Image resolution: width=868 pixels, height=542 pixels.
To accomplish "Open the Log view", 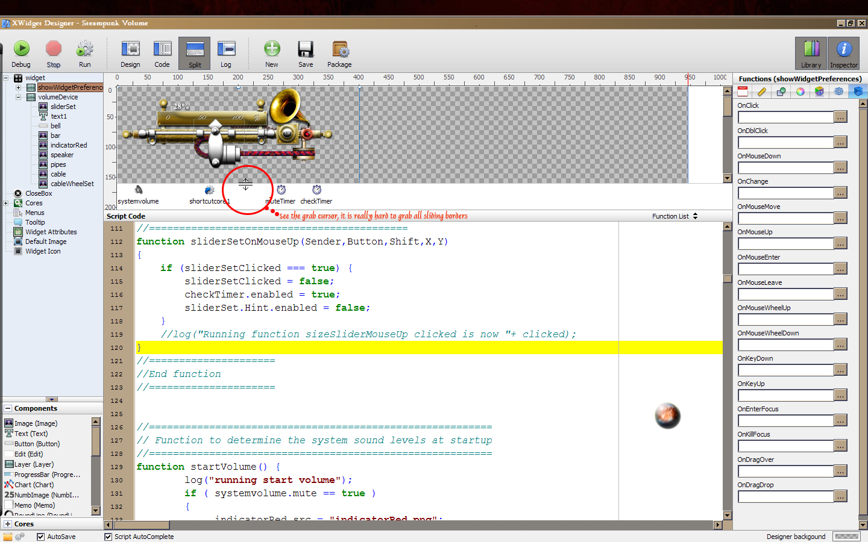I will (226, 54).
